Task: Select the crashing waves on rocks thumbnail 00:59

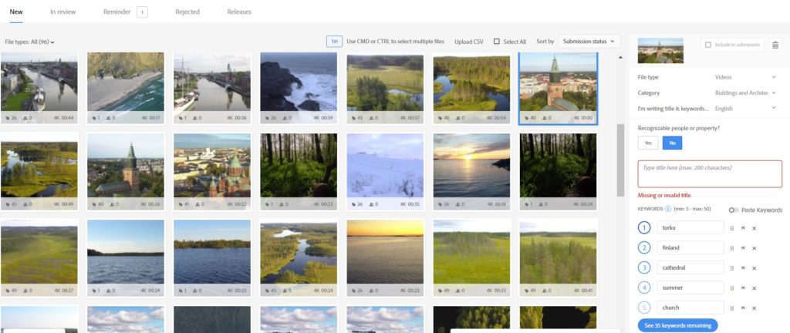Action: coord(299,88)
